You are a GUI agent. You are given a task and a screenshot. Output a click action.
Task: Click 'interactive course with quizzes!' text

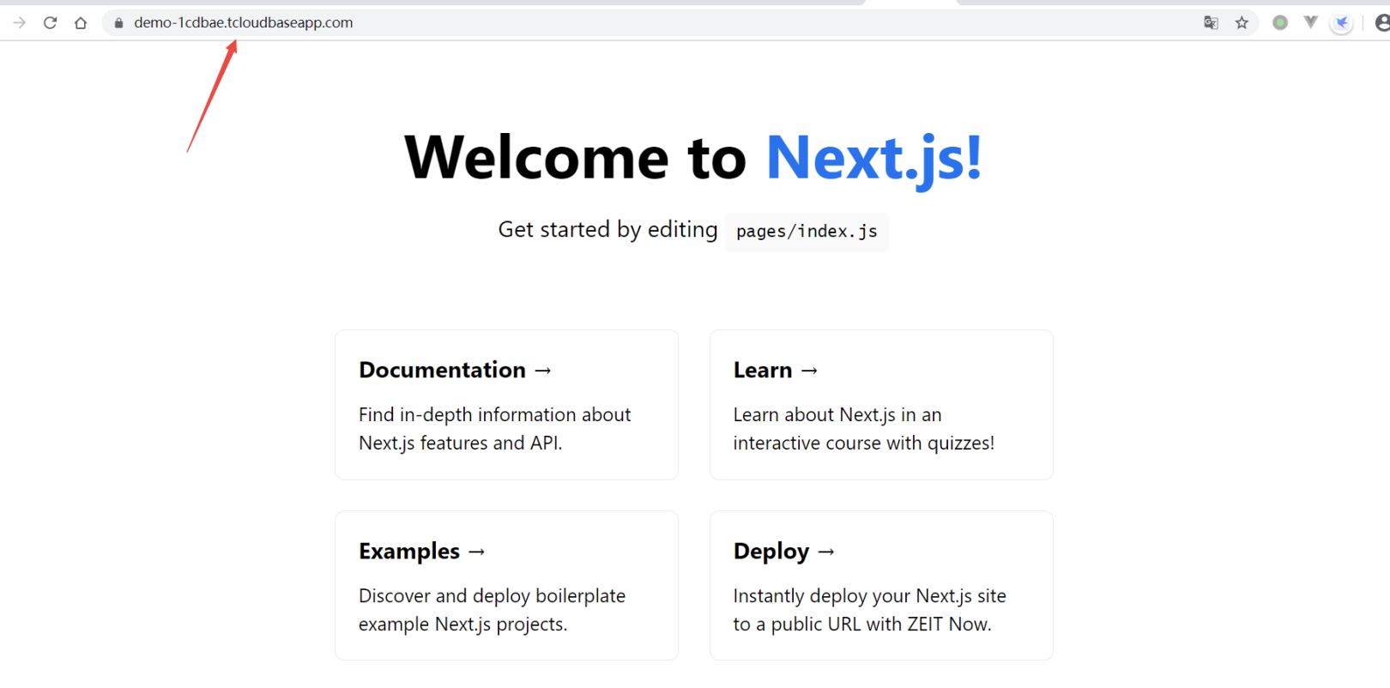click(864, 444)
